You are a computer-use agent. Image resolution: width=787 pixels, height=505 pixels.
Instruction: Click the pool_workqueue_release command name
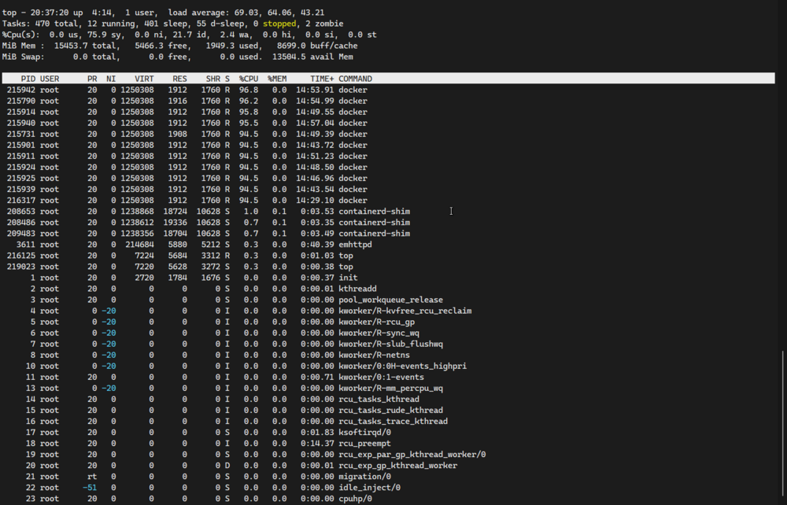(x=391, y=300)
